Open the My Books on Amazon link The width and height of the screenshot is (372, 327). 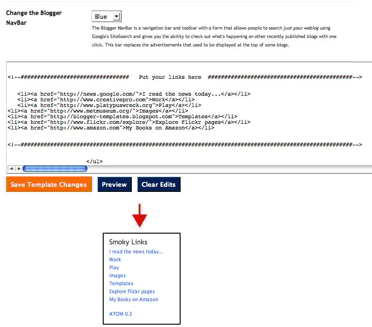[133, 299]
